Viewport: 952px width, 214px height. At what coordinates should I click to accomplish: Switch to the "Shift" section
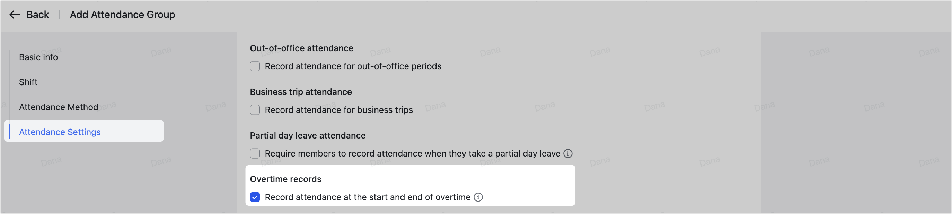coord(28,82)
